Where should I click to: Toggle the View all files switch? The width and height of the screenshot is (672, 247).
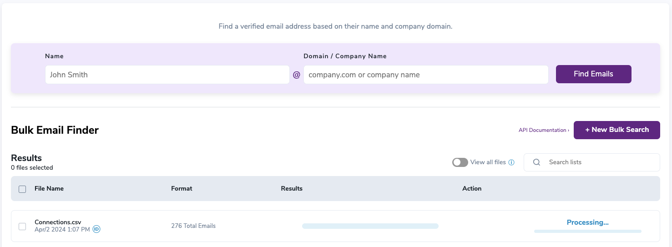pyautogui.click(x=460, y=162)
